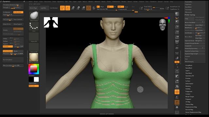Collapse the Modify Topology section
The image size is (209, 117).
pyautogui.click(x=190, y=15)
